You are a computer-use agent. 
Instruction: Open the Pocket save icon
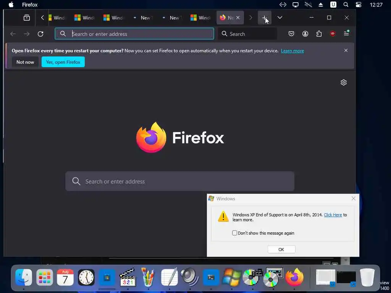click(291, 34)
